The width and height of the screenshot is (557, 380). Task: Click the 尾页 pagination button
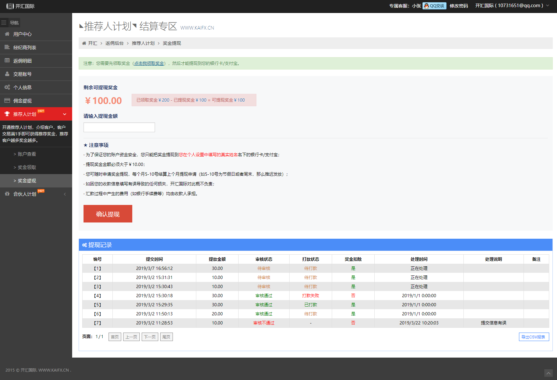[x=166, y=337]
